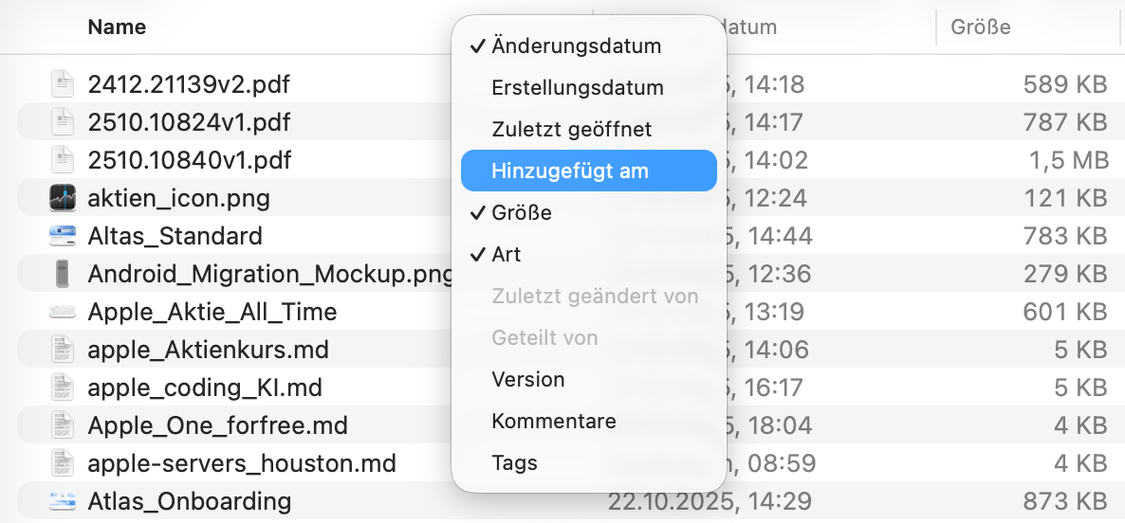This screenshot has width=1125, height=523.
Task: Toggle off the Art column option
Action: point(506,254)
